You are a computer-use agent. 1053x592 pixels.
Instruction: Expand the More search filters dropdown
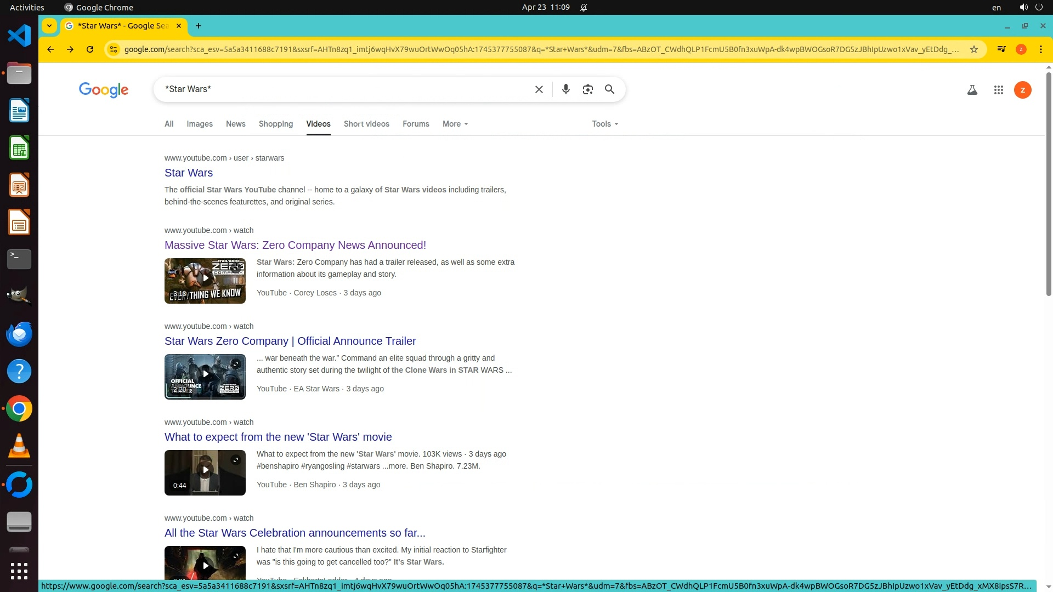tap(455, 124)
